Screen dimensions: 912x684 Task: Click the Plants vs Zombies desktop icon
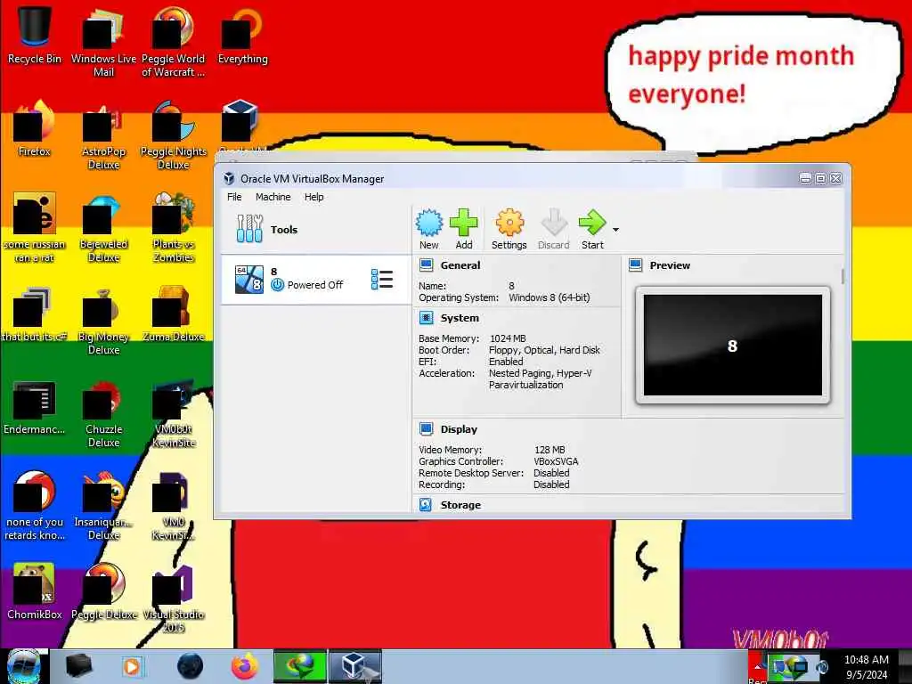174,227
